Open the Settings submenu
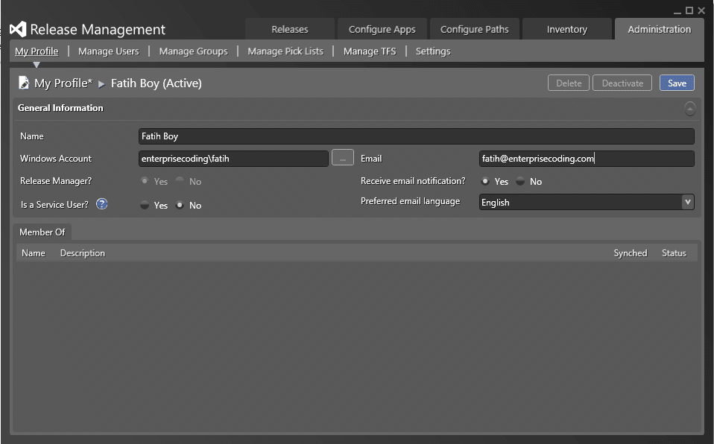714x444 pixels. [433, 51]
